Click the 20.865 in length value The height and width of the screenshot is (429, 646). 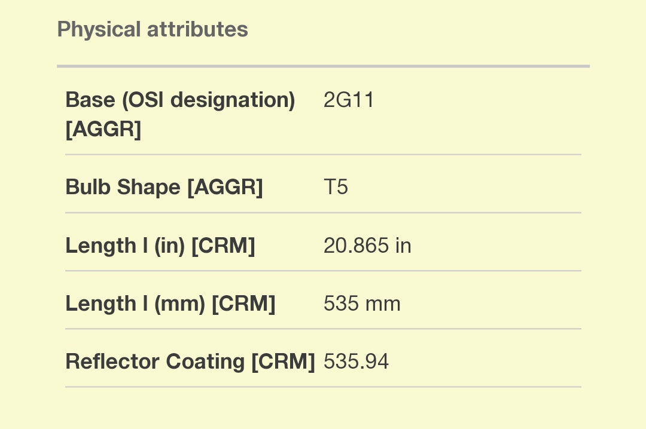tap(367, 246)
